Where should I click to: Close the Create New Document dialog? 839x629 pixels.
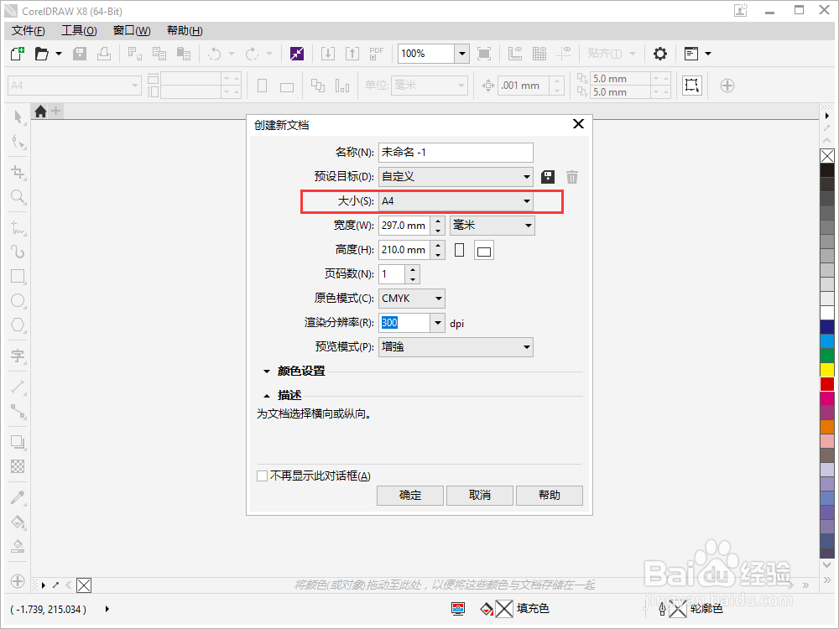(578, 124)
